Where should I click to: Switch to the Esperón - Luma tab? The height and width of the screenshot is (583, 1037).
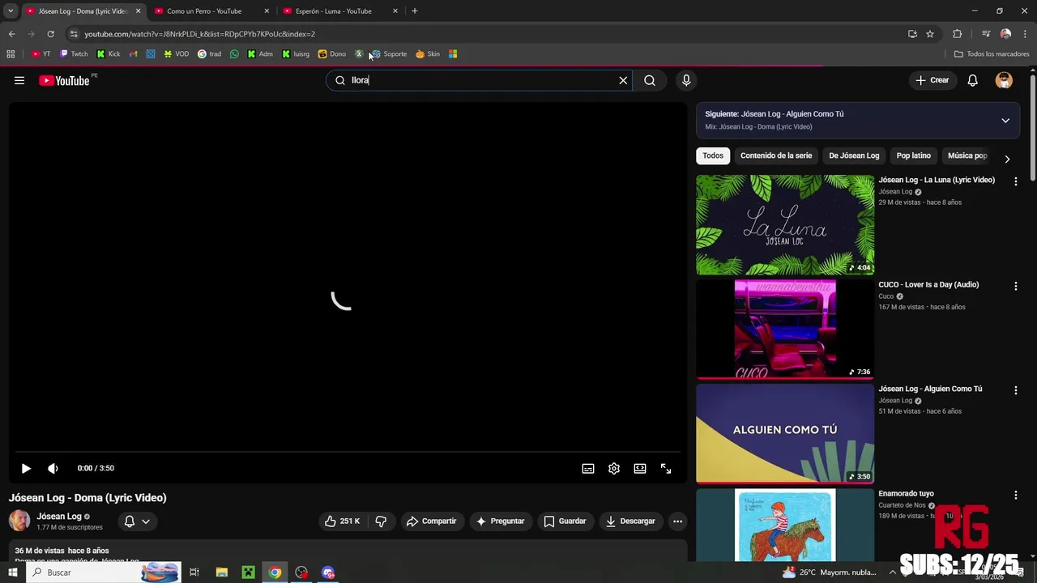339,11
